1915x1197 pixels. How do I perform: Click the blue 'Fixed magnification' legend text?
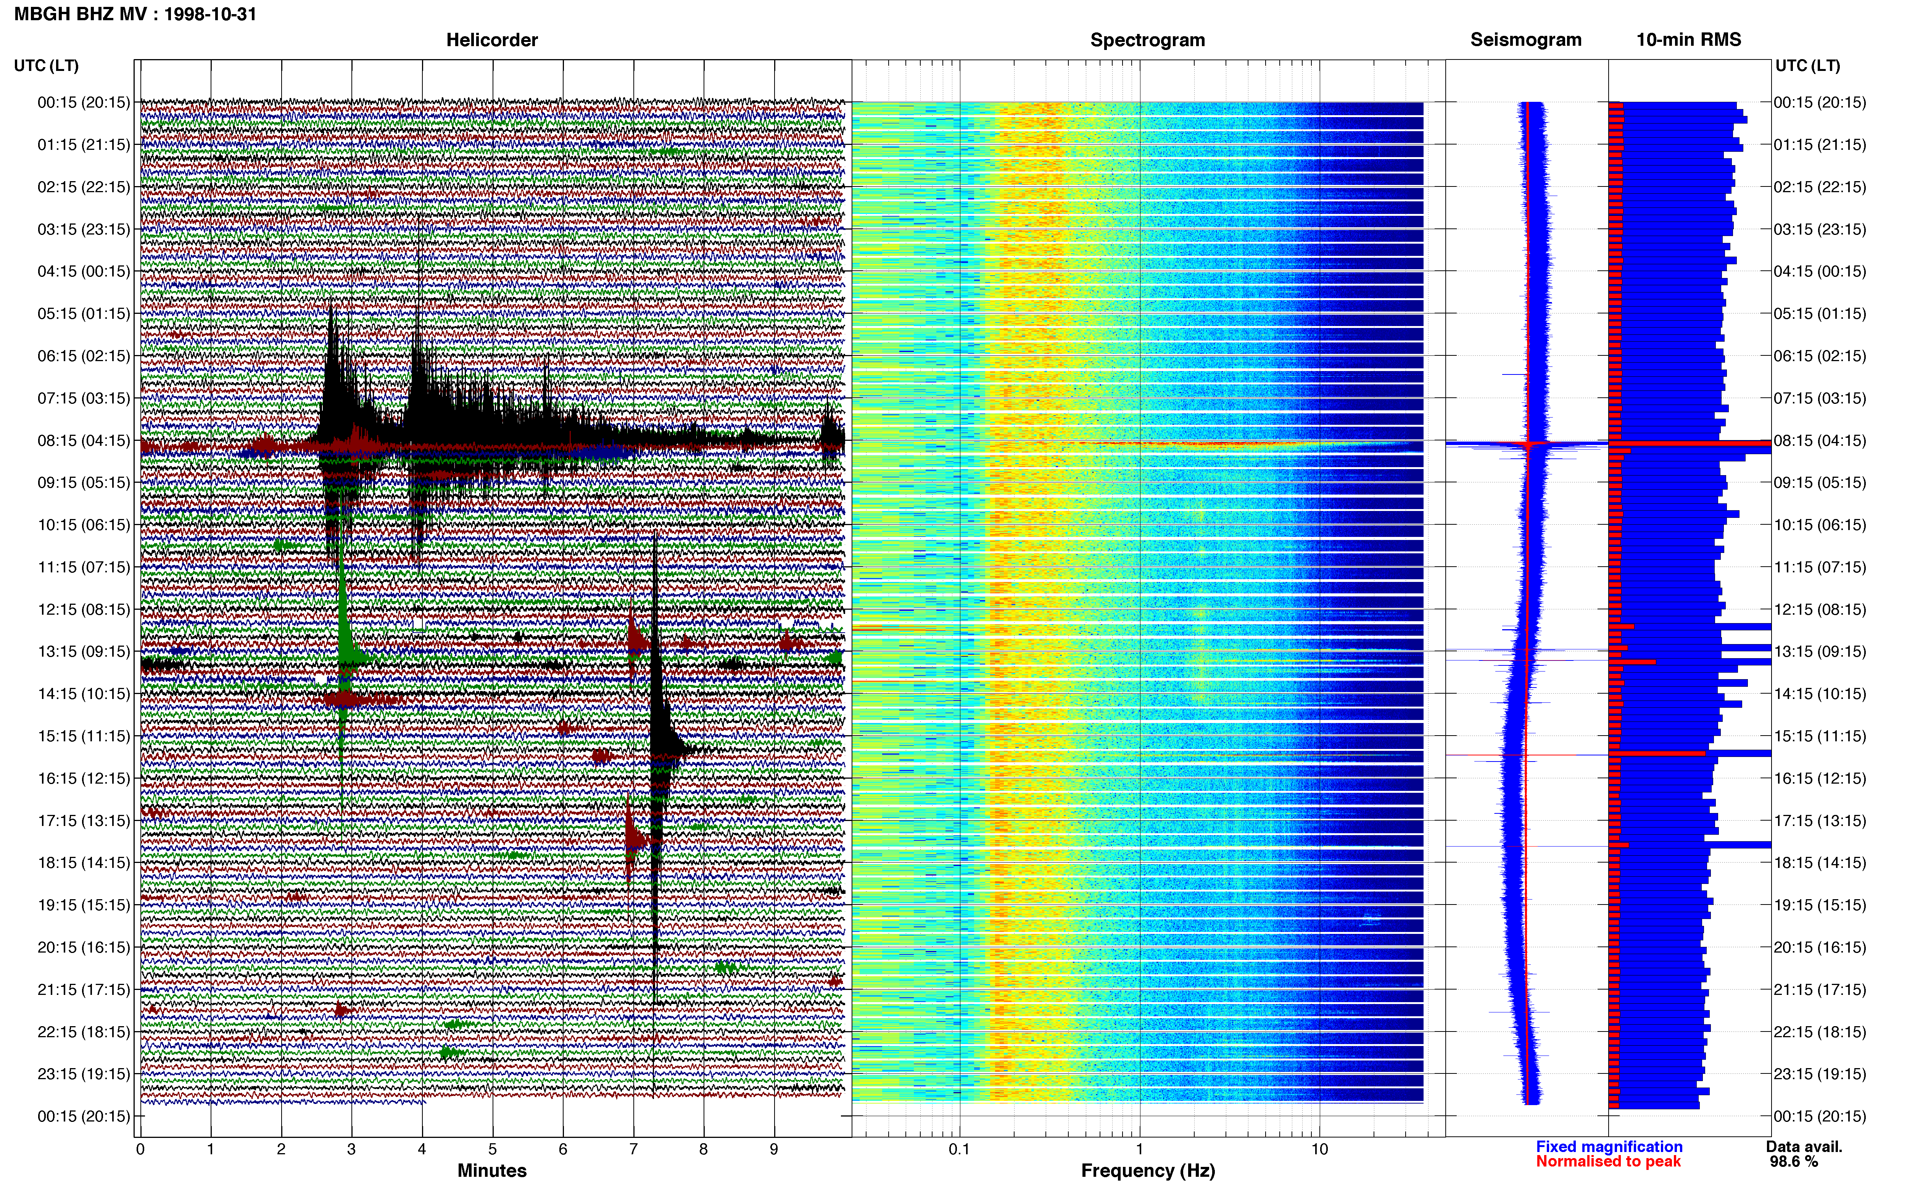[x=1609, y=1147]
